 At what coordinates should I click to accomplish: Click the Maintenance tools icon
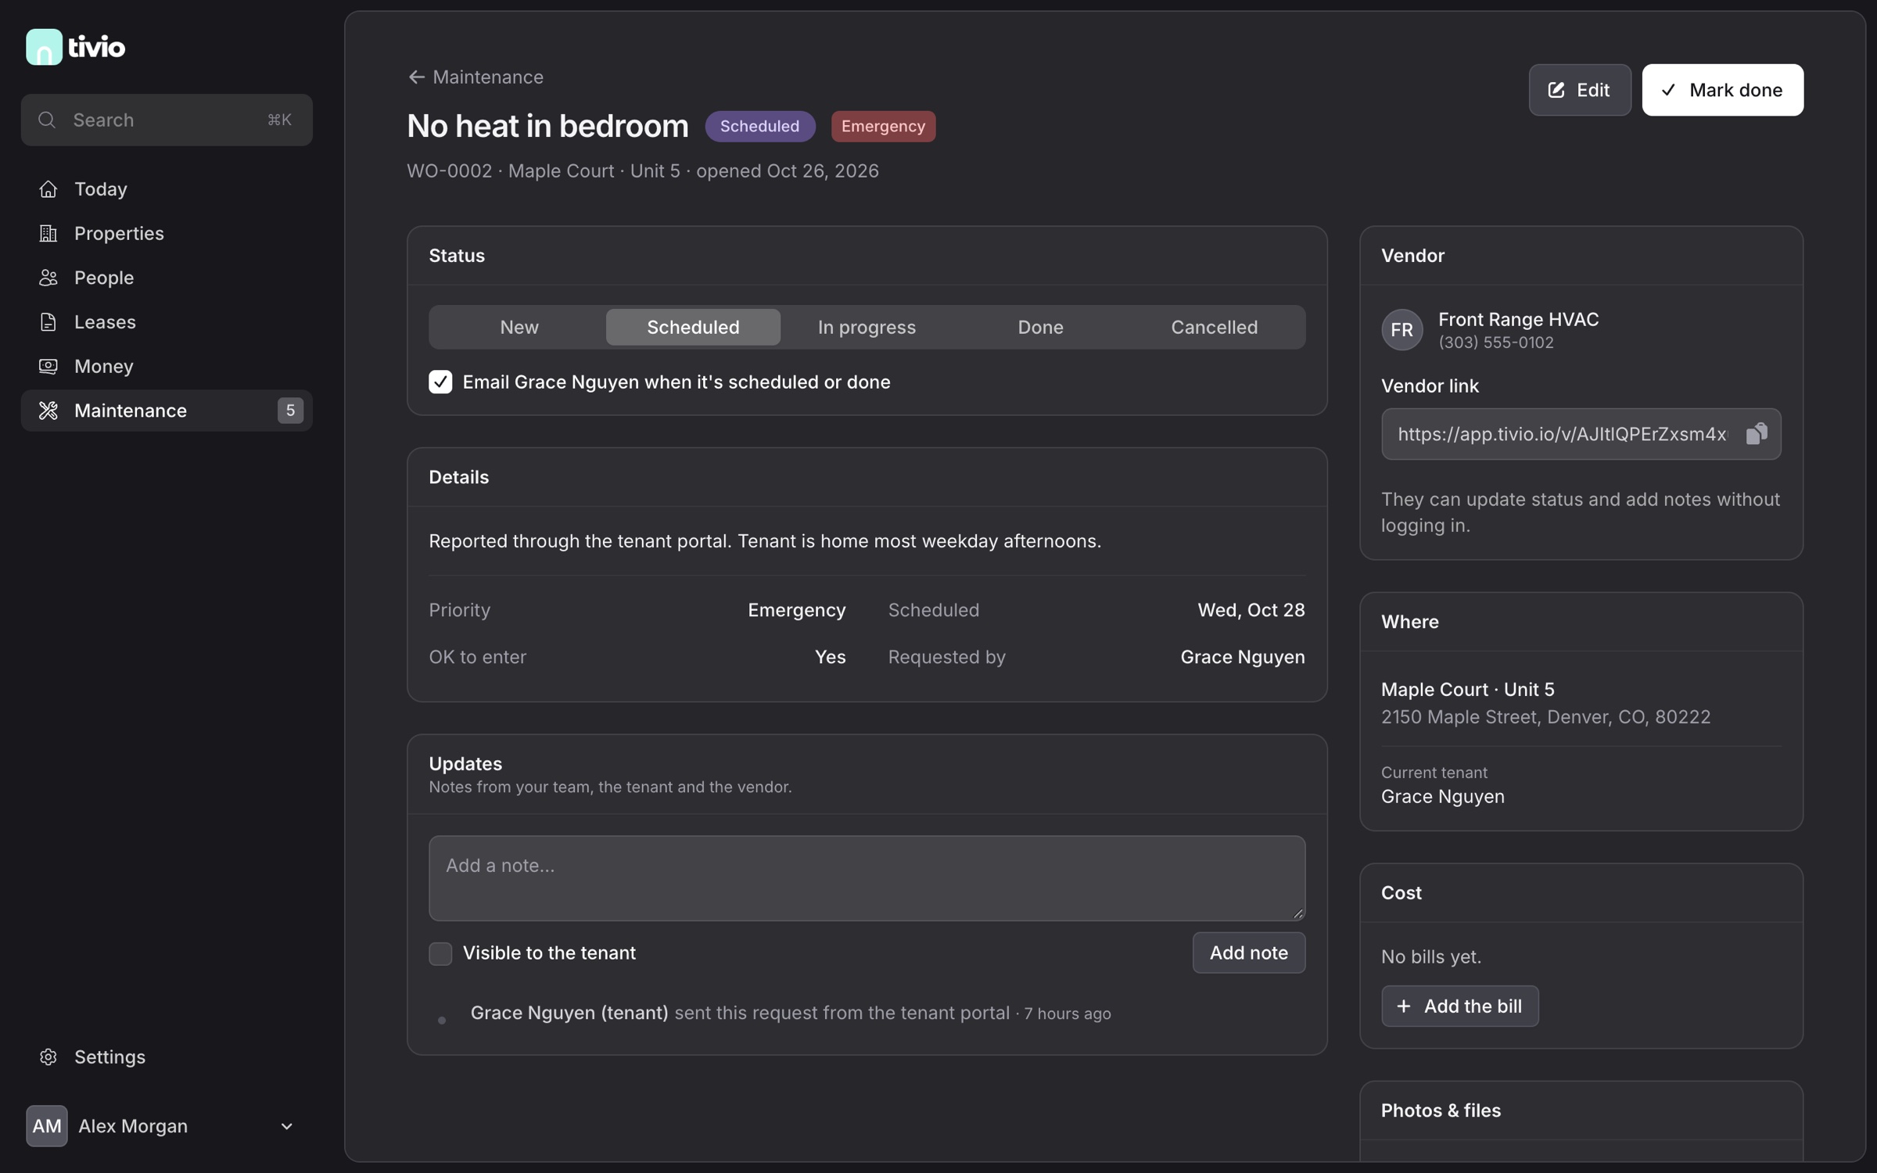pos(48,411)
